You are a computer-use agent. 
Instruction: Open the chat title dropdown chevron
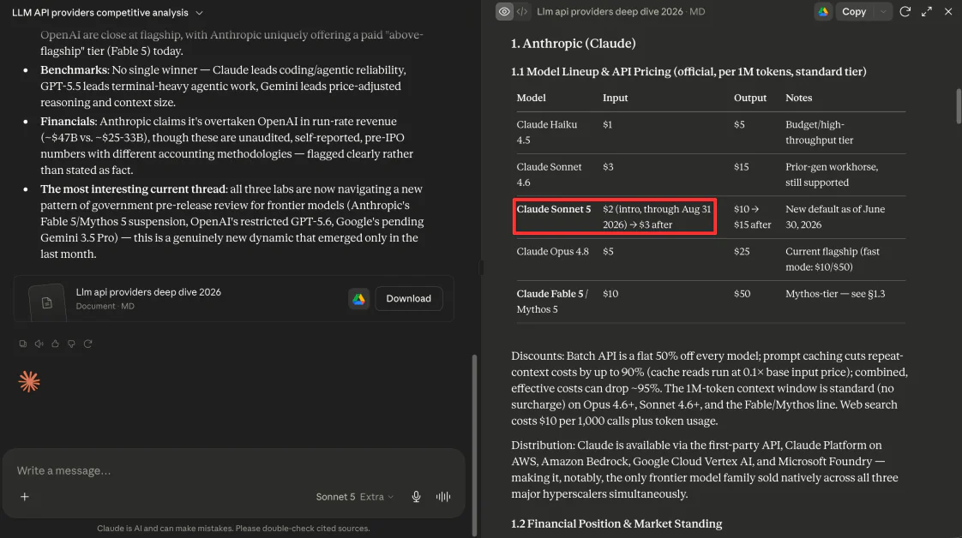click(x=199, y=12)
